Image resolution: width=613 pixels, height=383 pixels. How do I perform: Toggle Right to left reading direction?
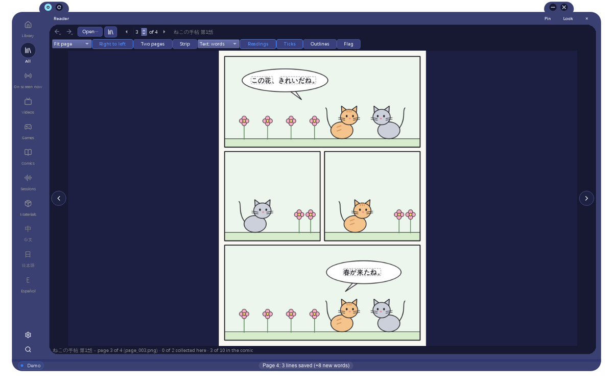[x=112, y=44]
